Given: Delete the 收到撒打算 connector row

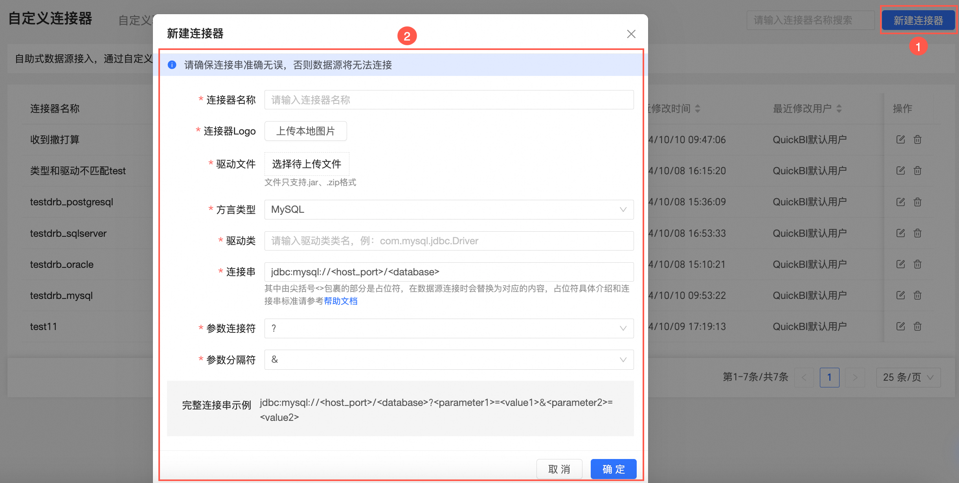Looking at the screenshot, I should pyautogui.click(x=918, y=140).
